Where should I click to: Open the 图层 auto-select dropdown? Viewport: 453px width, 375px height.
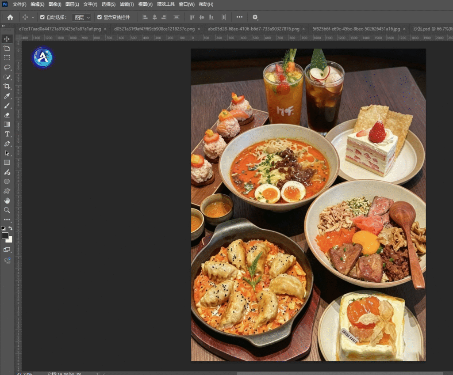pos(81,18)
